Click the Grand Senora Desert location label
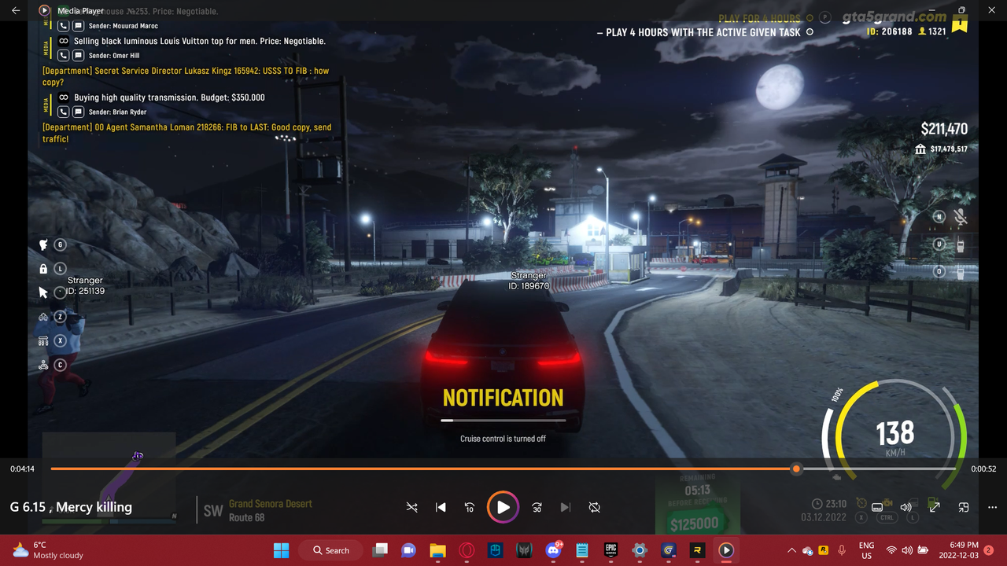The height and width of the screenshot is (566, 1007). (x=271, y=504)
